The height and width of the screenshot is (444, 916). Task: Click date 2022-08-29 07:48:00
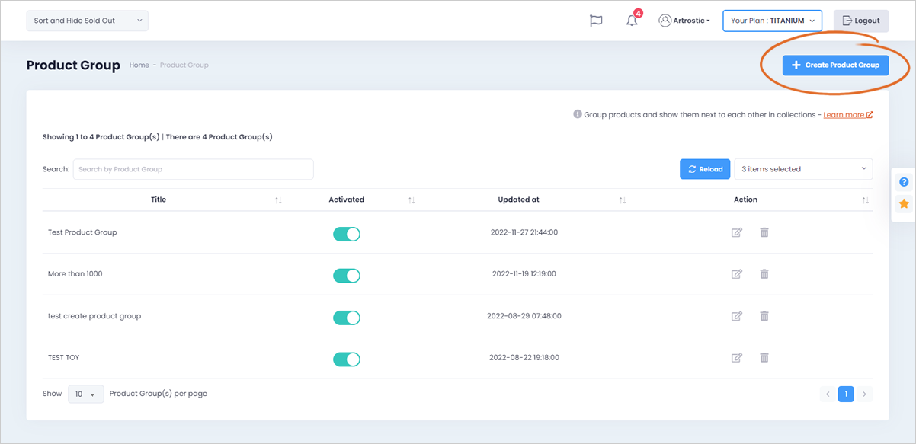[524, 316]
